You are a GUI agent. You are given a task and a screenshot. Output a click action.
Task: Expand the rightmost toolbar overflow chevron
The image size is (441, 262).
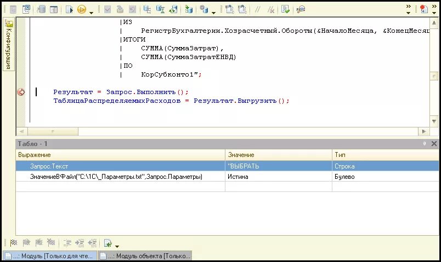pyautogui.click(x=434, y=9)
